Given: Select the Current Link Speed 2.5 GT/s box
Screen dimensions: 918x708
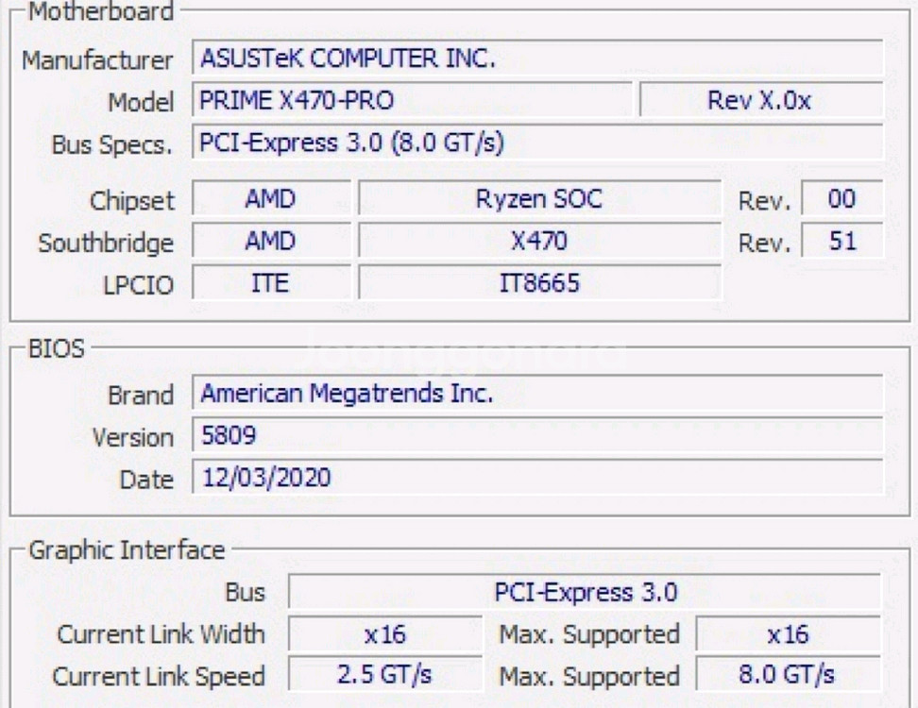Looking at the screenshot, I should pyautogui.click(x=384, y=675).
